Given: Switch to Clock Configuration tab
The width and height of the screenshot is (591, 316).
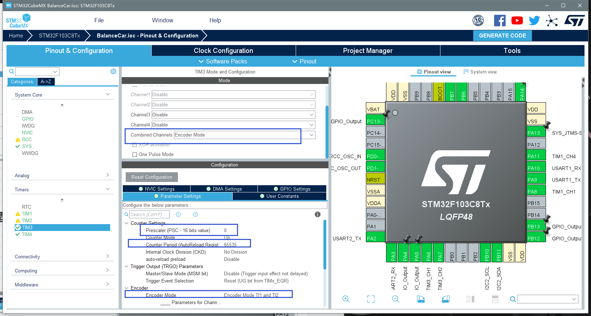Looking at the screenshot, I should tap(223, 50).
